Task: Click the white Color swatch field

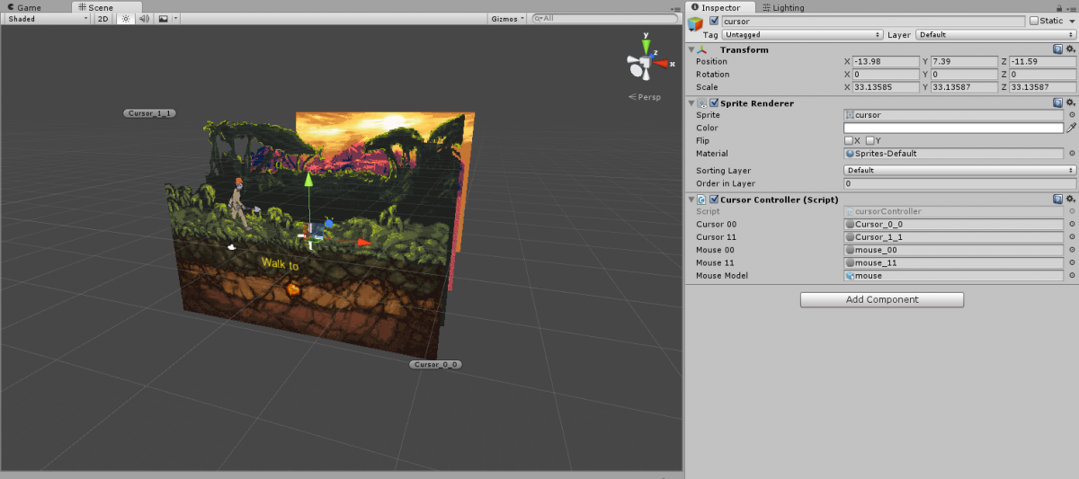Action: [953, 129]
